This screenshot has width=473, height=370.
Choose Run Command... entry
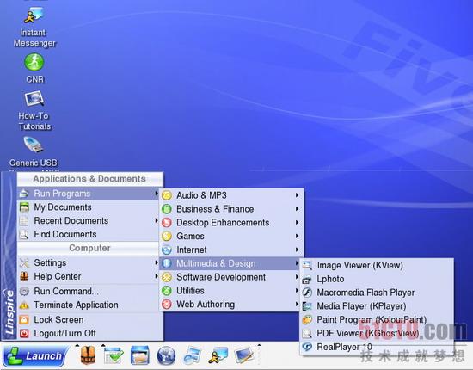tap(89, 291)
